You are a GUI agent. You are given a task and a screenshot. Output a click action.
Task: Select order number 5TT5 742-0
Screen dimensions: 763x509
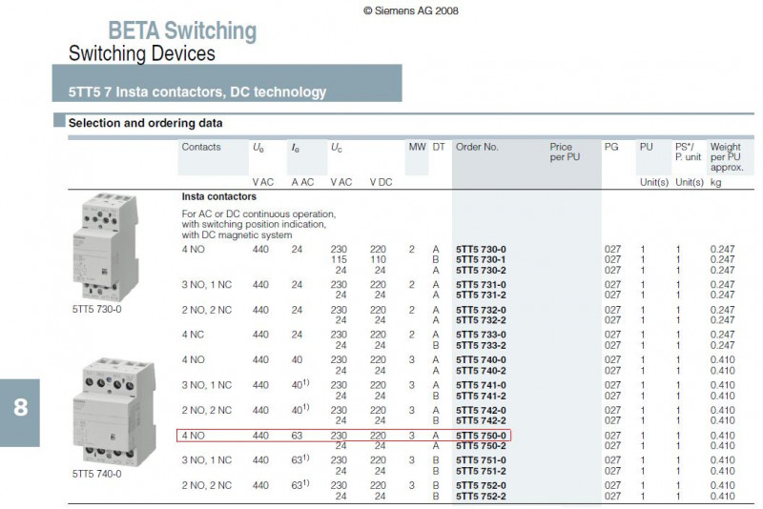tap(481, 411)
